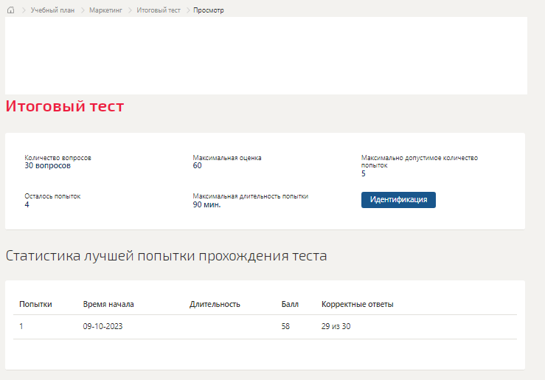Click the Длительность column header
Viewport: 545px width, 380px height.
[x=215, y=304]
